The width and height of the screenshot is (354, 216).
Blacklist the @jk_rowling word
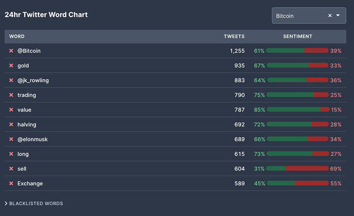[11, 80]
